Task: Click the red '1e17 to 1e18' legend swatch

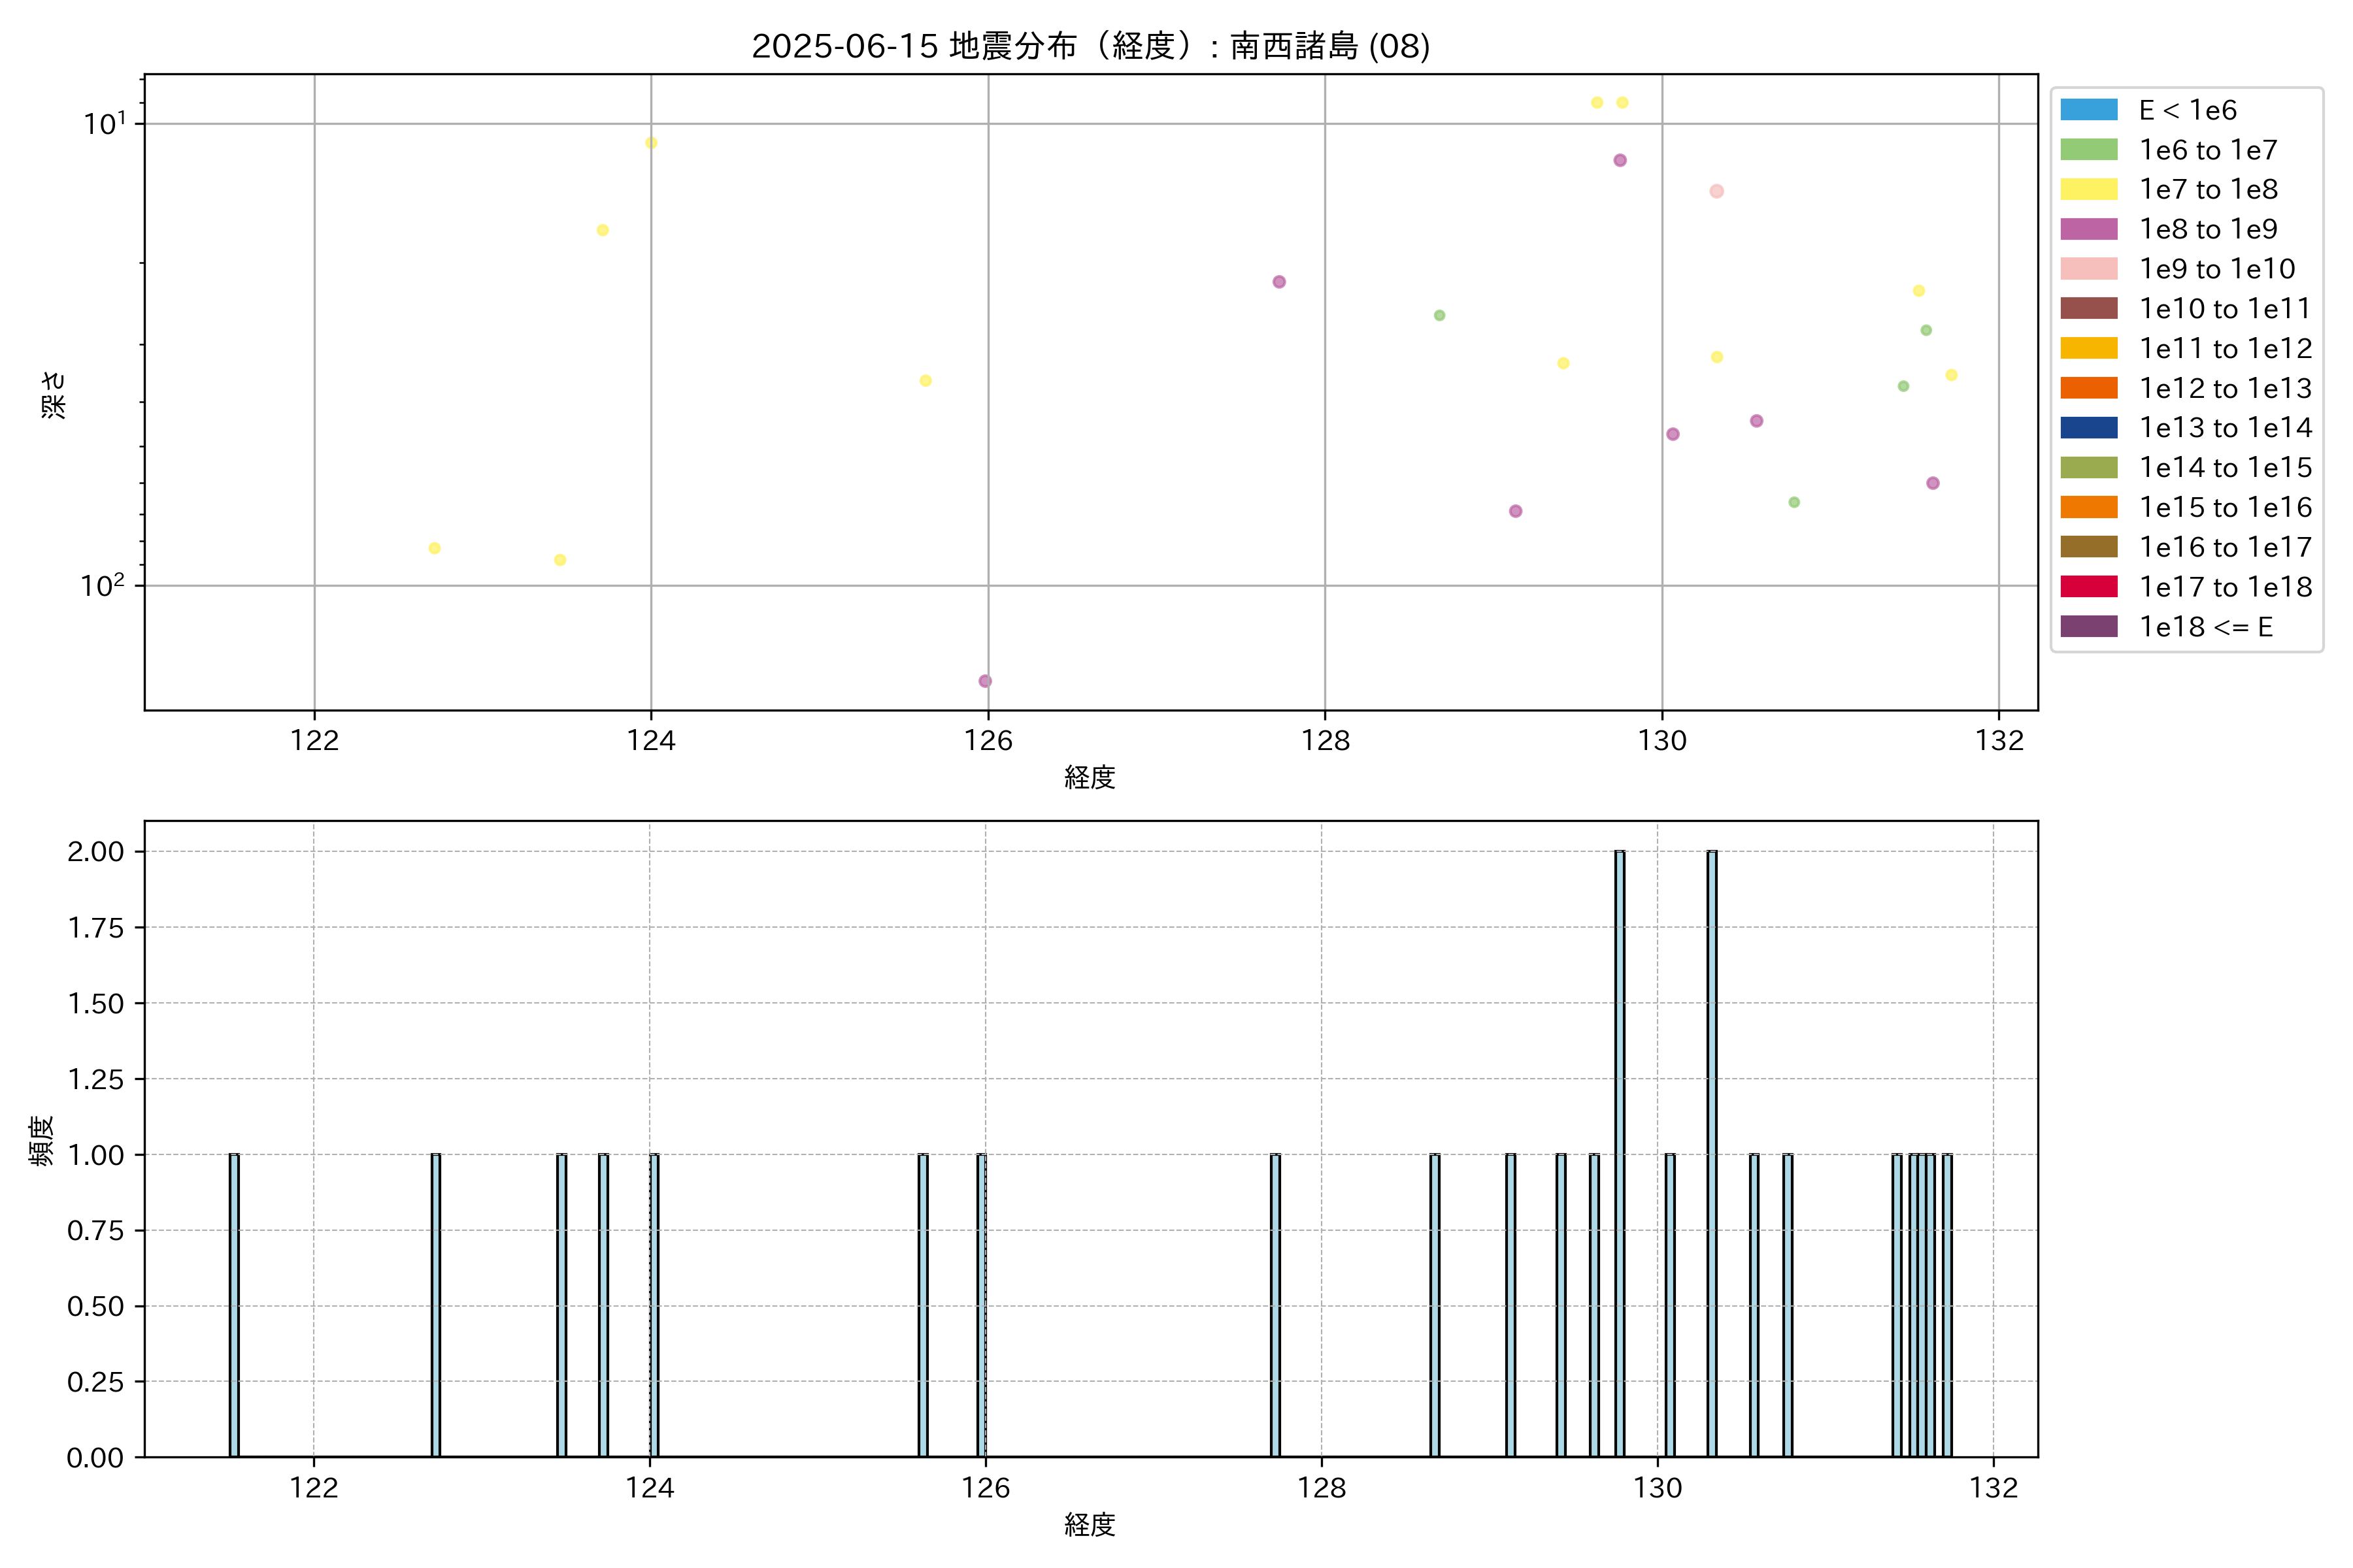Action: tap(2089, 587)
